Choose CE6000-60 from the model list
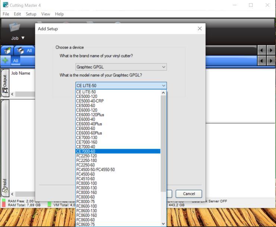The image size is (276, 227). (118, 128)
